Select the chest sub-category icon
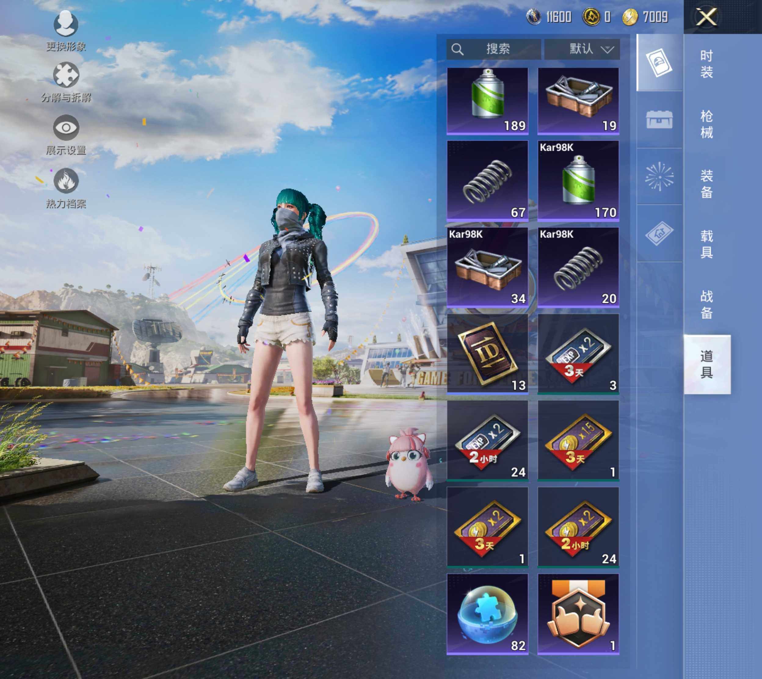The image size is (762, 679). (659, 119)
